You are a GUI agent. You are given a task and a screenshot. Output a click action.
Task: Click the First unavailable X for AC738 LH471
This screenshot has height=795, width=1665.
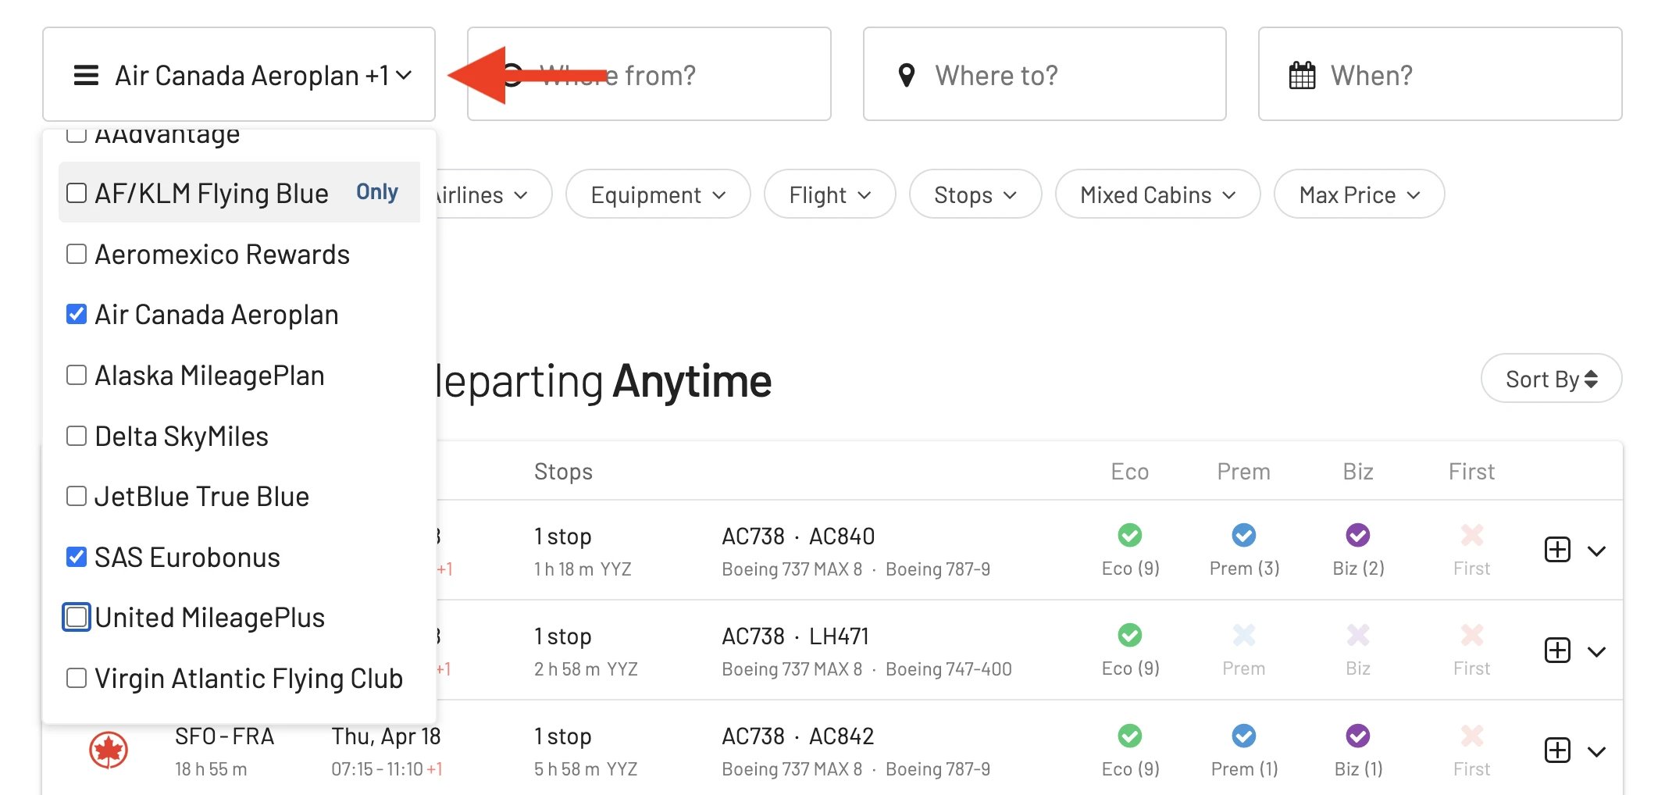1472,635
